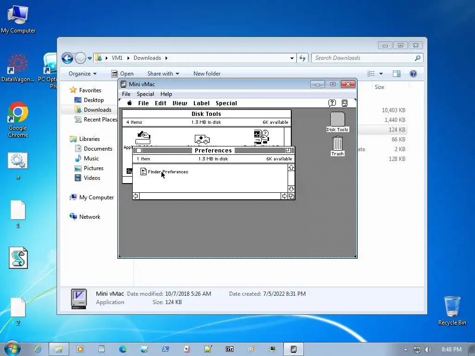475x356 pixels.
Task: Select the rightmost Disk Tools utility icon
Action: pyautogui.click(x=262, y=137)
